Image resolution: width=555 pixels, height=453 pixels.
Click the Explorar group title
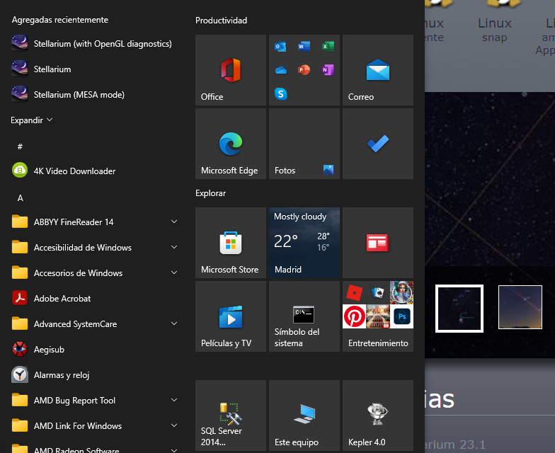click(211, 193)
